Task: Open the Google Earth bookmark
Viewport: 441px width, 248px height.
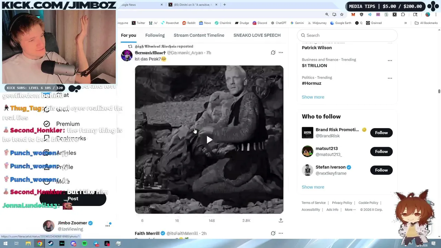Action: 340,23
